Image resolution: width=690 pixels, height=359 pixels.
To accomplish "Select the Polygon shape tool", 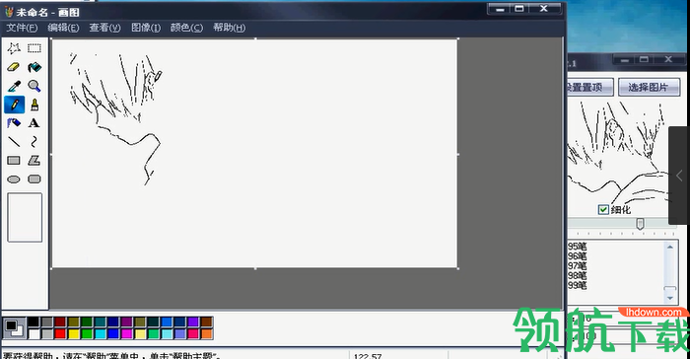I will click(x=34, y=161).
